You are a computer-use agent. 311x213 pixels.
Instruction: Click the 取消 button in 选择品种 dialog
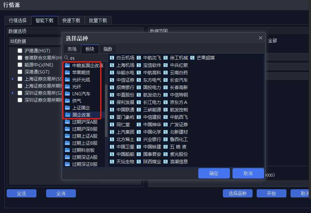click(x=248, y=173)
